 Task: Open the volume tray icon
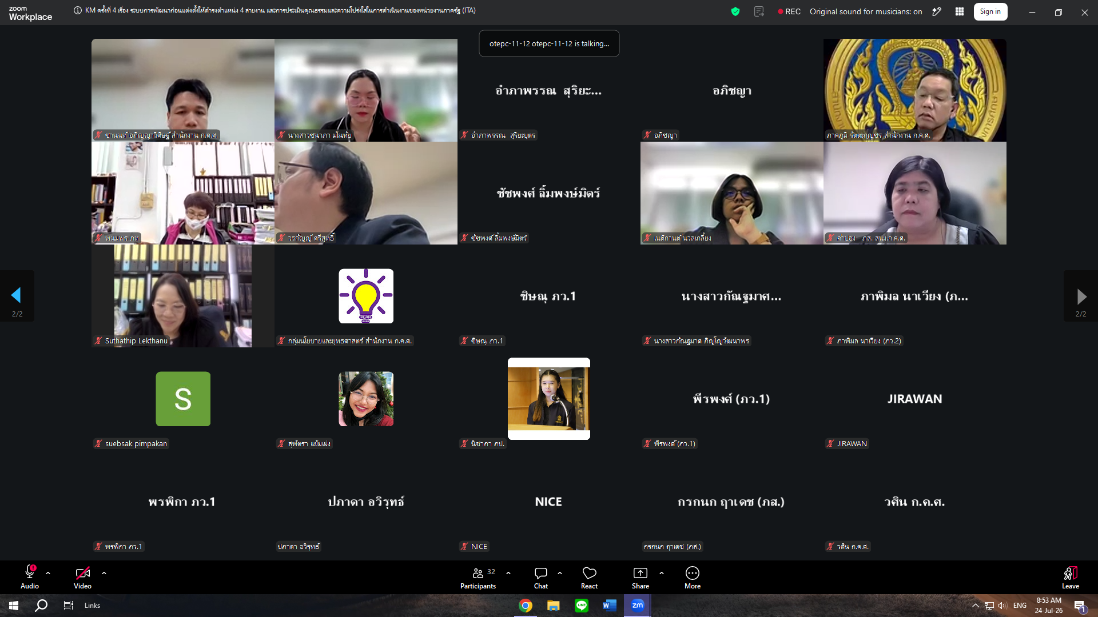coord(1002,606)
